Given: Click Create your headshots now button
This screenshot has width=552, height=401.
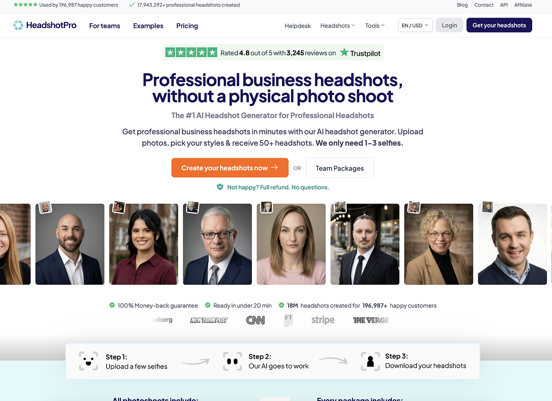Looking at the screenshot, I should click(230, 168).
